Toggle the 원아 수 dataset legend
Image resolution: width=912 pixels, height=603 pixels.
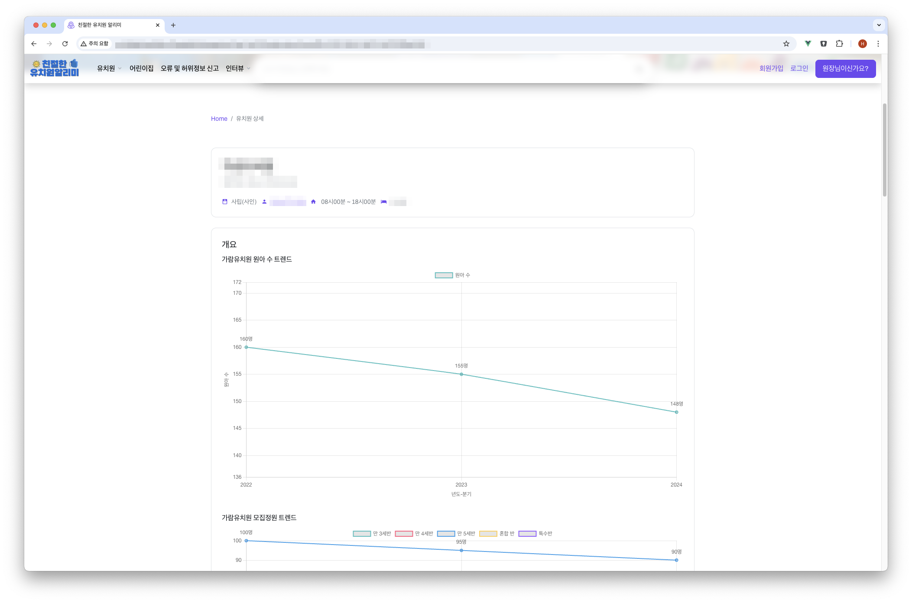(452, 275)
